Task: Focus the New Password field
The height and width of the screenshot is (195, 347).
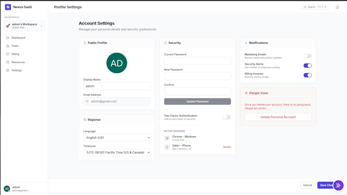Action: 197,76
